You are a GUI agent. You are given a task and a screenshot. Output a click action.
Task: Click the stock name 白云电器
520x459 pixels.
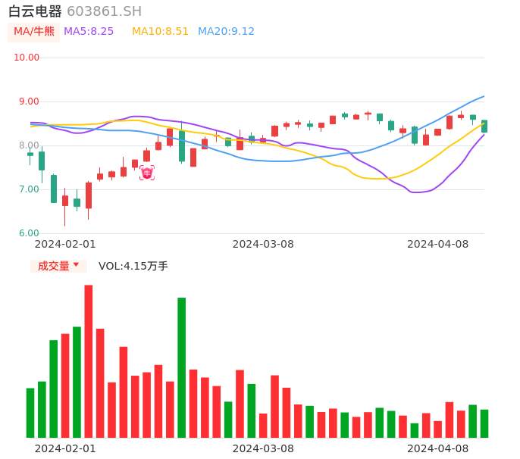coord(35,11)
